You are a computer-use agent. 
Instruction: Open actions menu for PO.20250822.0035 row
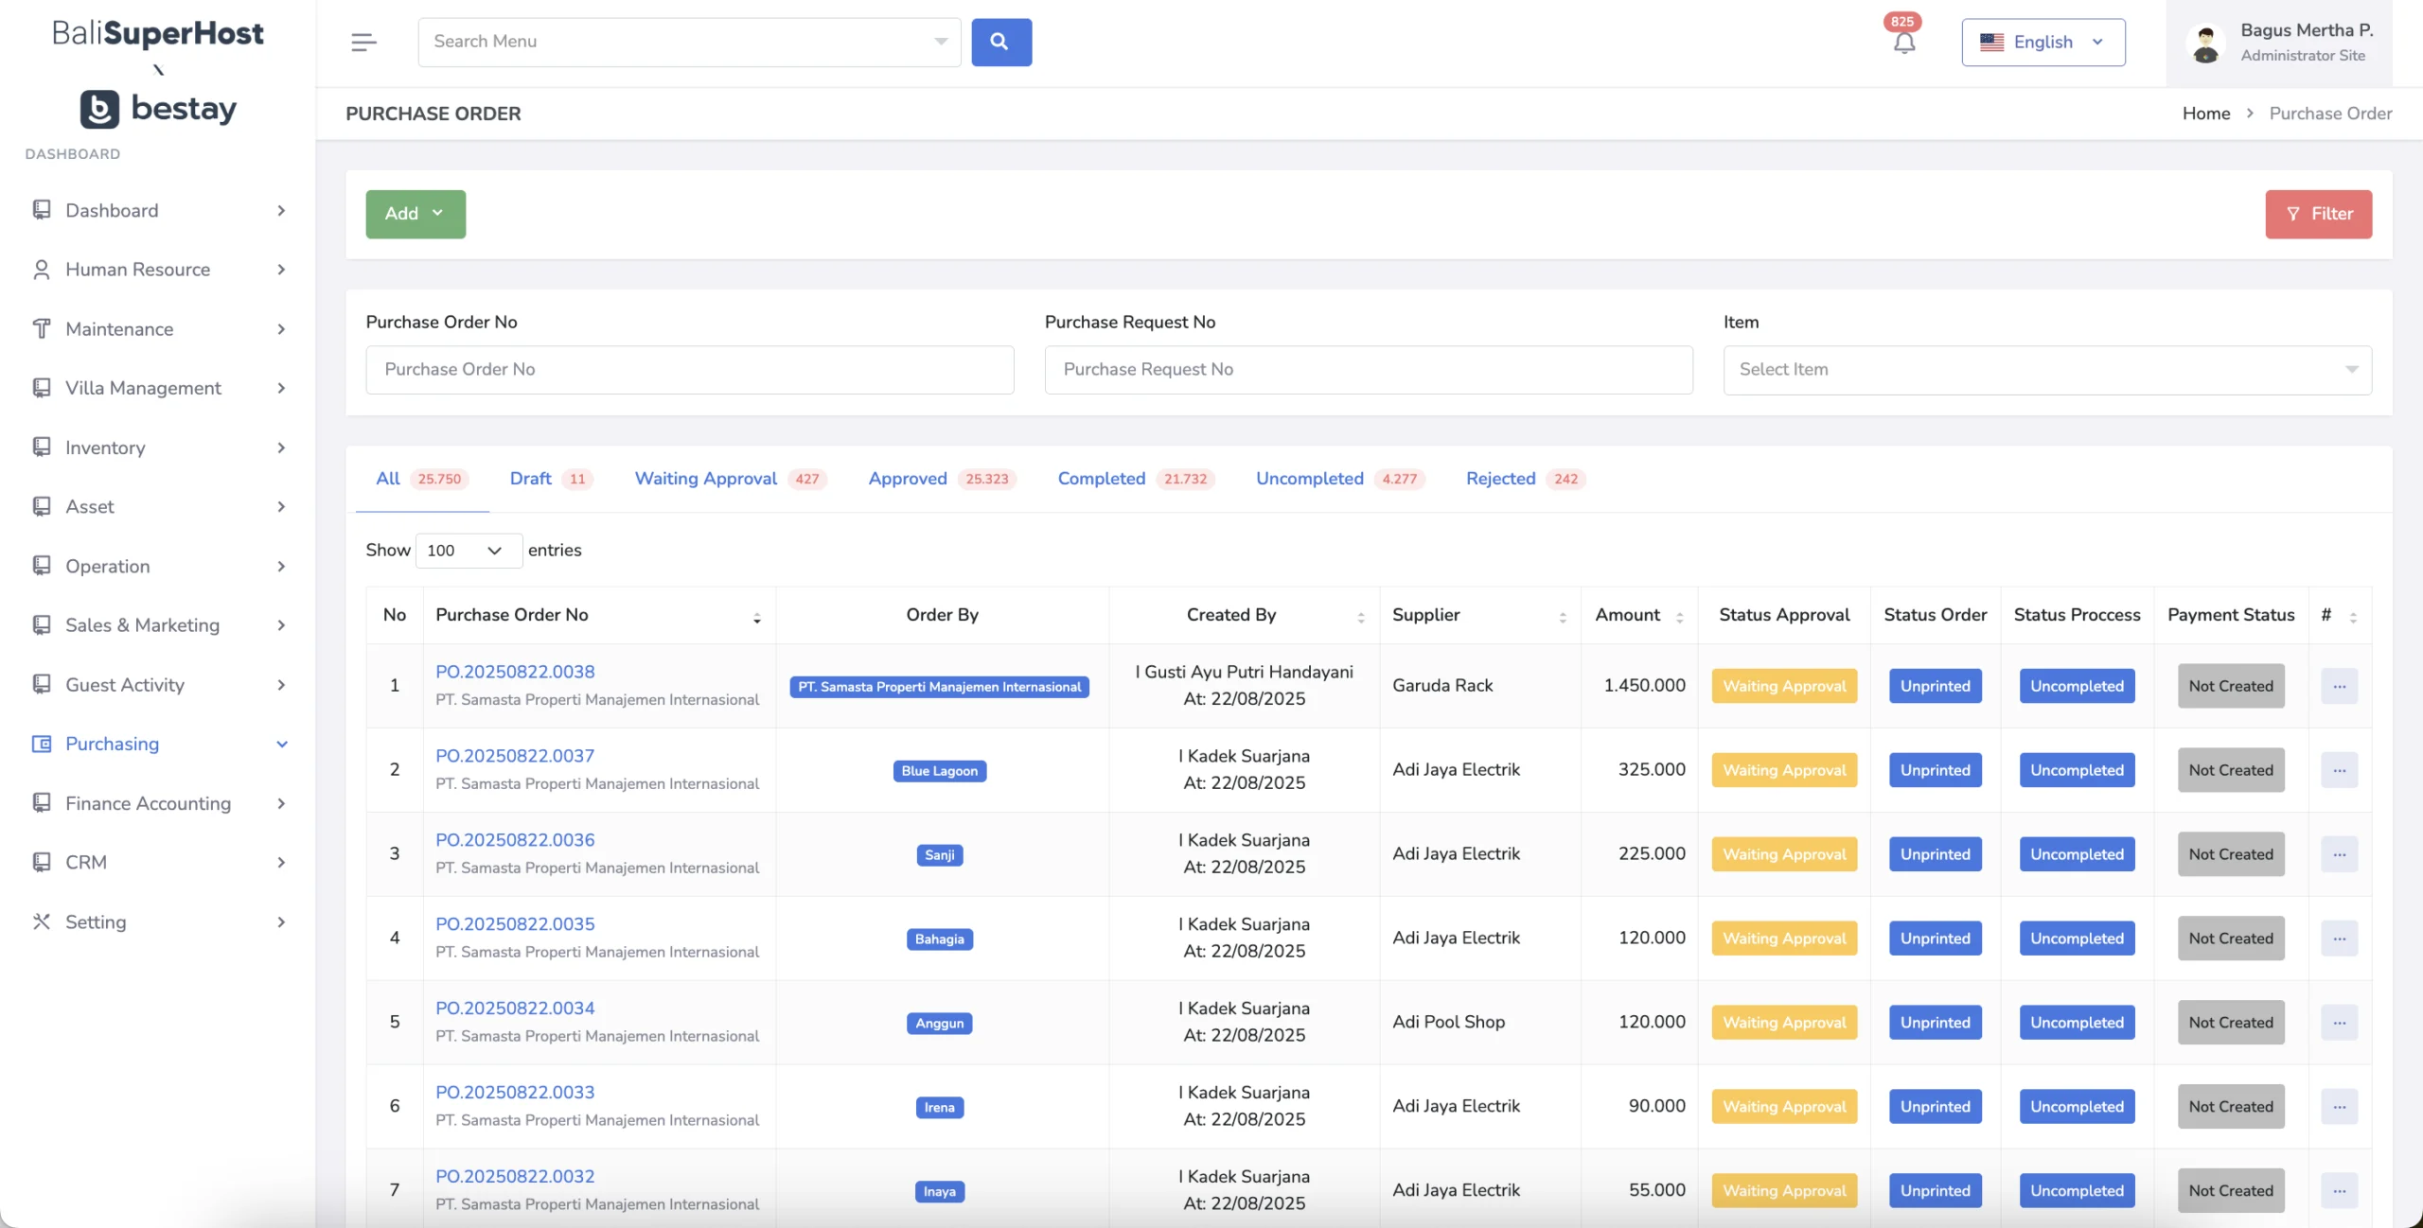[x=2339, y=939]
